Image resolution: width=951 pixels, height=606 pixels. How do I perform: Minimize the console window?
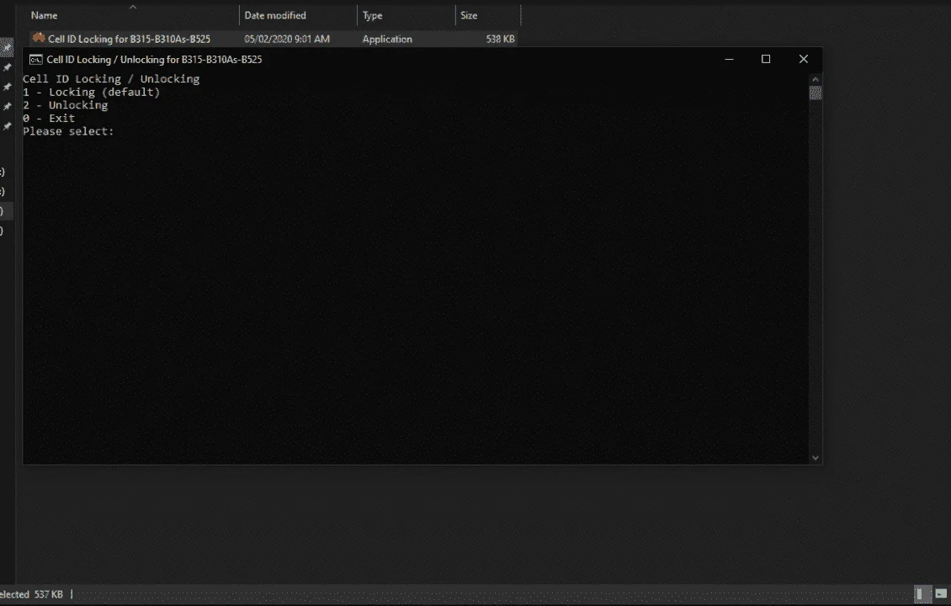point(729,59)
